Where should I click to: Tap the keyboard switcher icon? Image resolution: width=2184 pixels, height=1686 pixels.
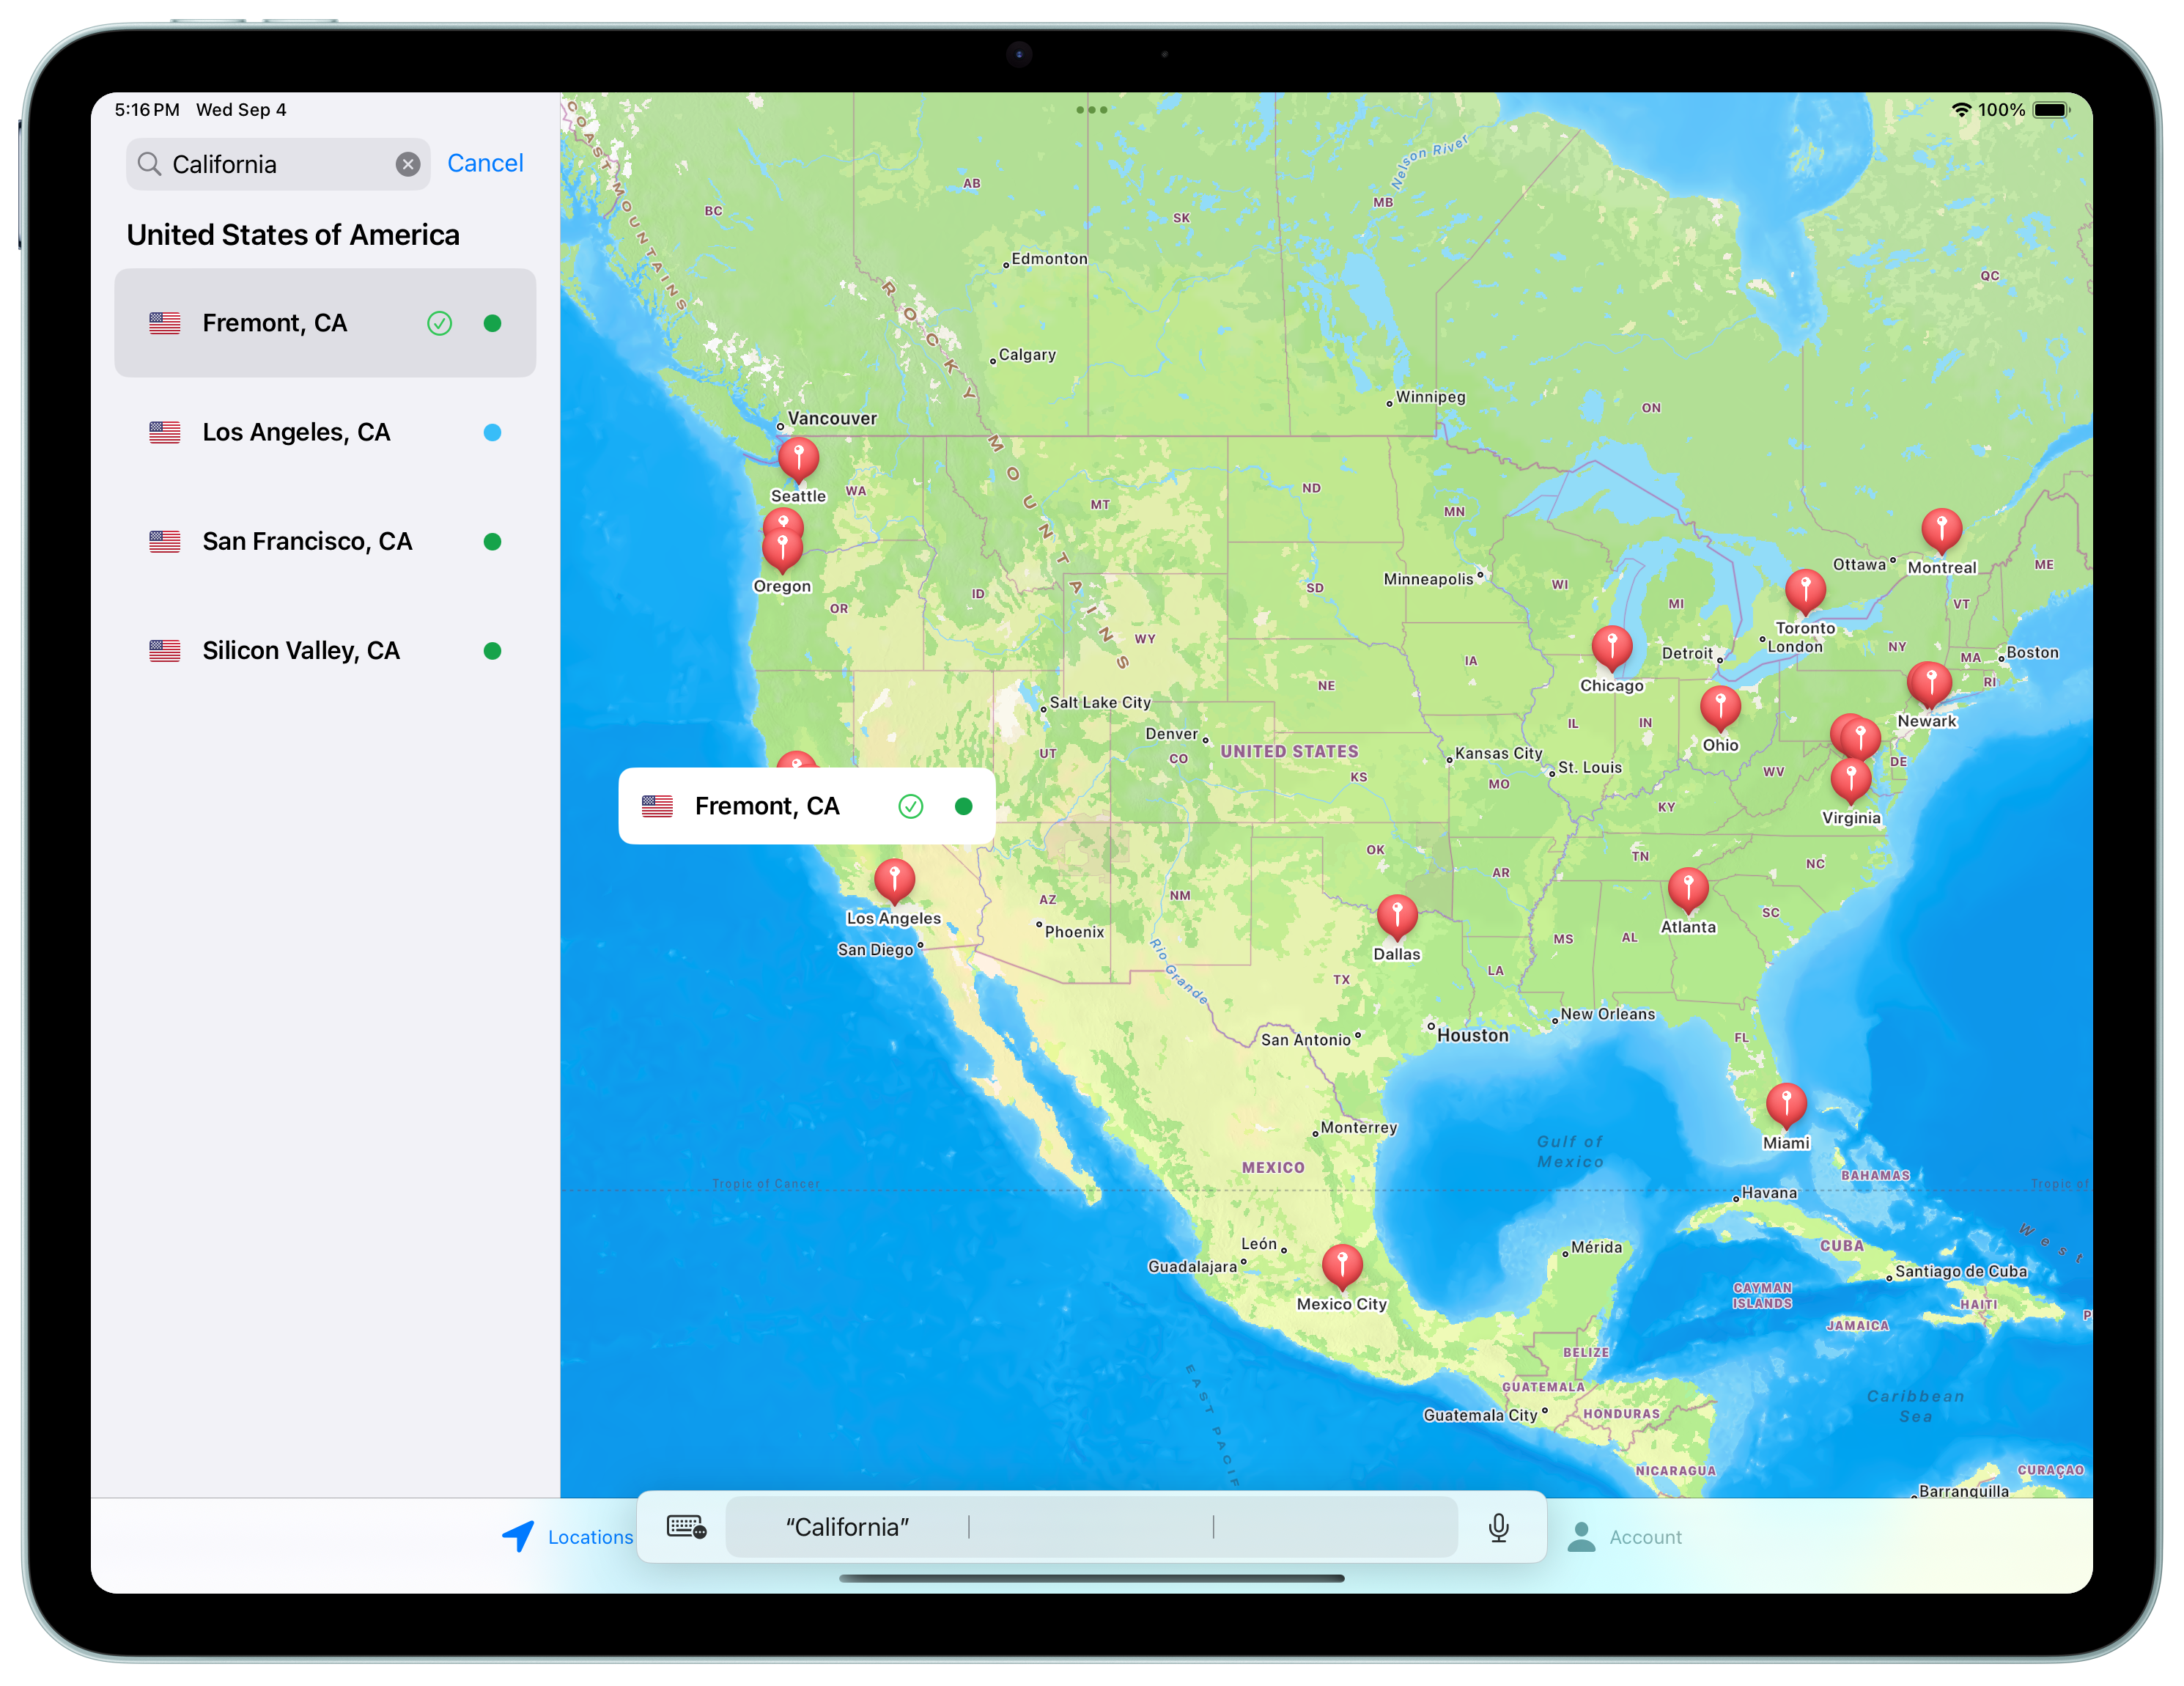tap(686, 1527)
